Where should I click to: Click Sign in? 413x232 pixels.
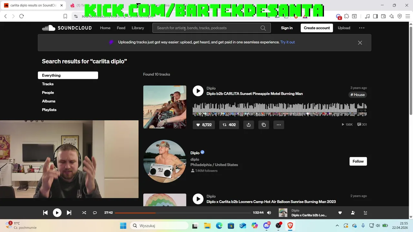pos(287,28)
